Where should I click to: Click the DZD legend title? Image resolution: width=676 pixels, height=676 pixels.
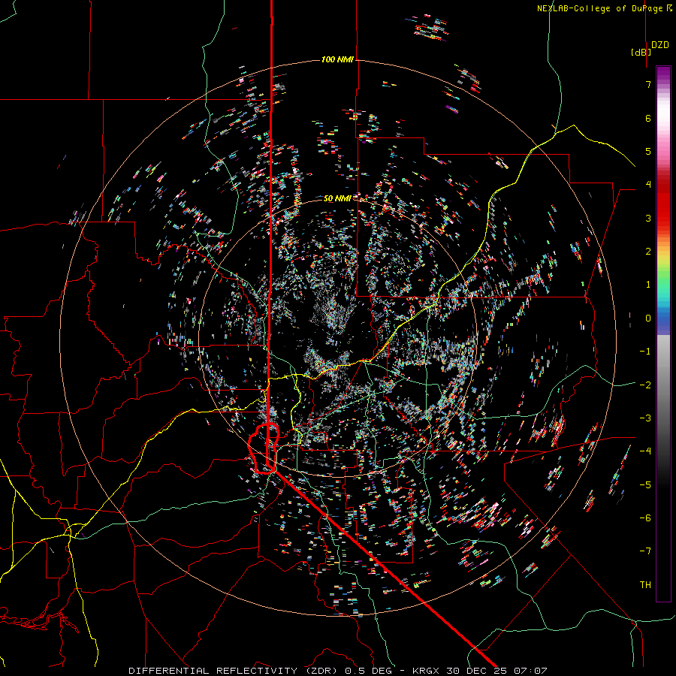click(660, 45)
